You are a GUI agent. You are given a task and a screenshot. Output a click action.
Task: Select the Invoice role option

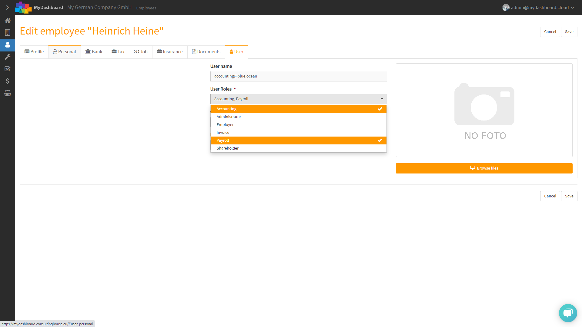pos(299,133)
